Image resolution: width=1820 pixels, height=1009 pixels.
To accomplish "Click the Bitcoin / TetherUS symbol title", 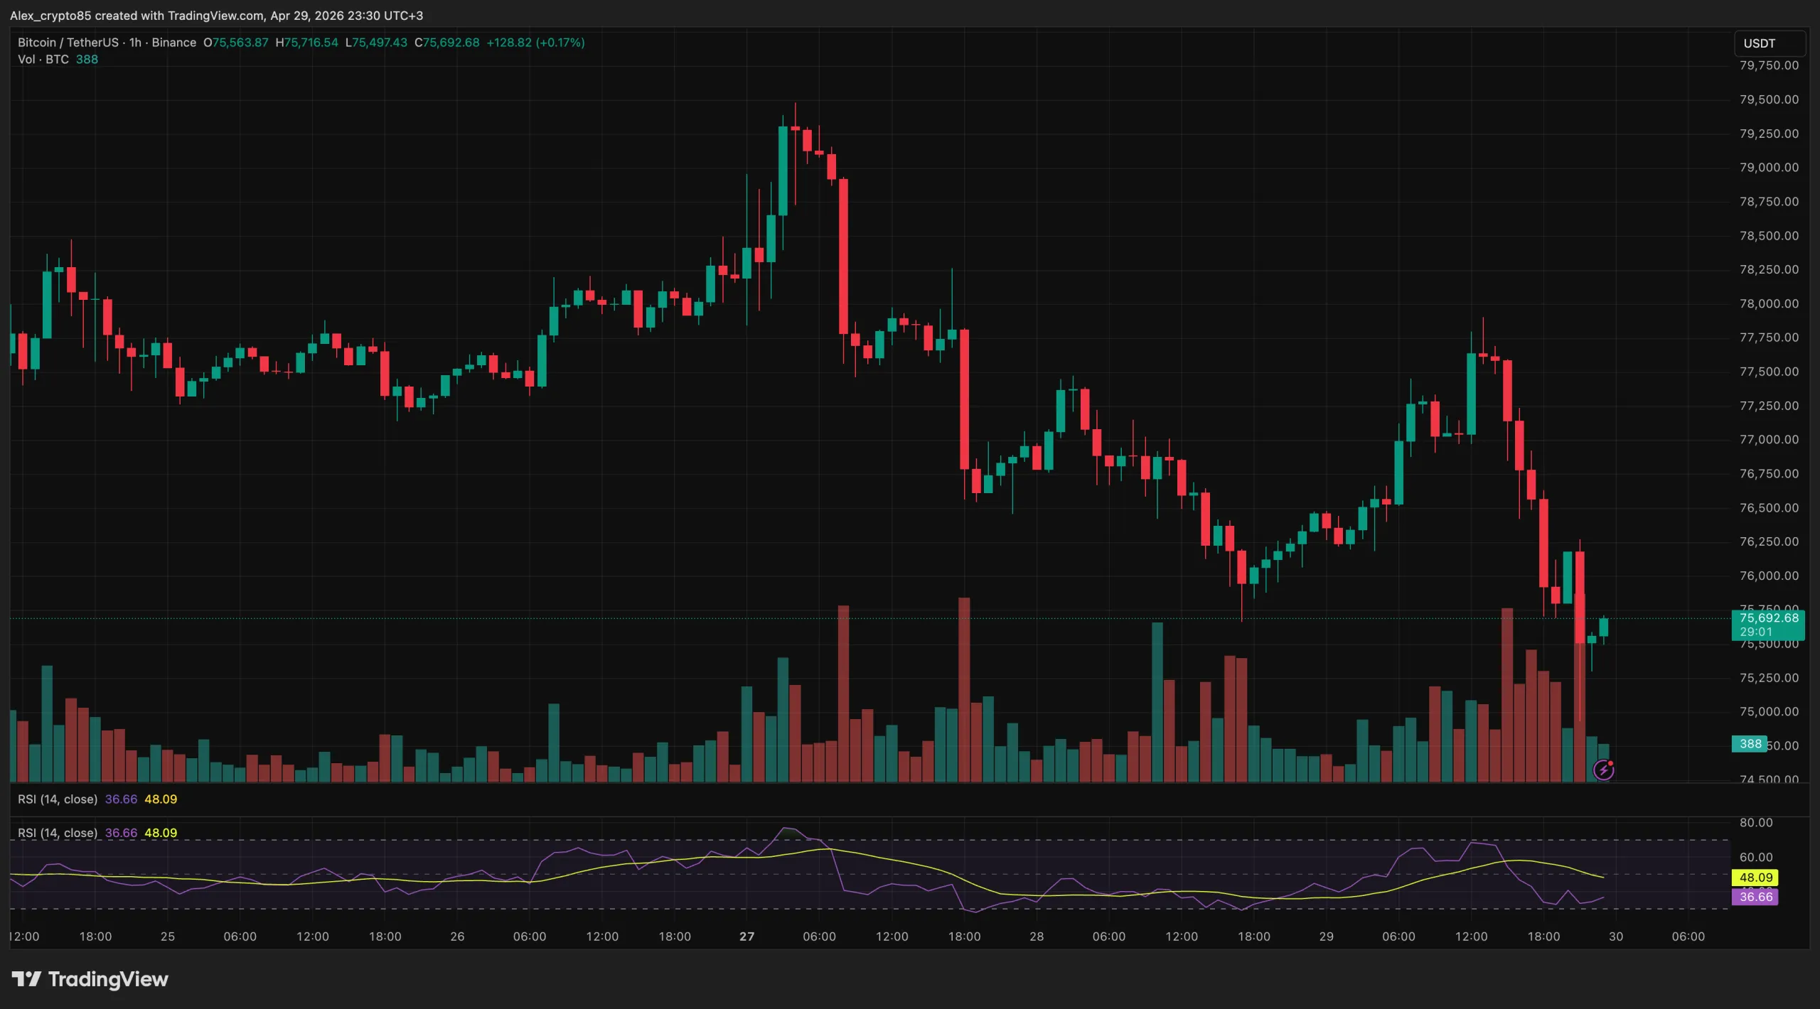I will 68,43.
